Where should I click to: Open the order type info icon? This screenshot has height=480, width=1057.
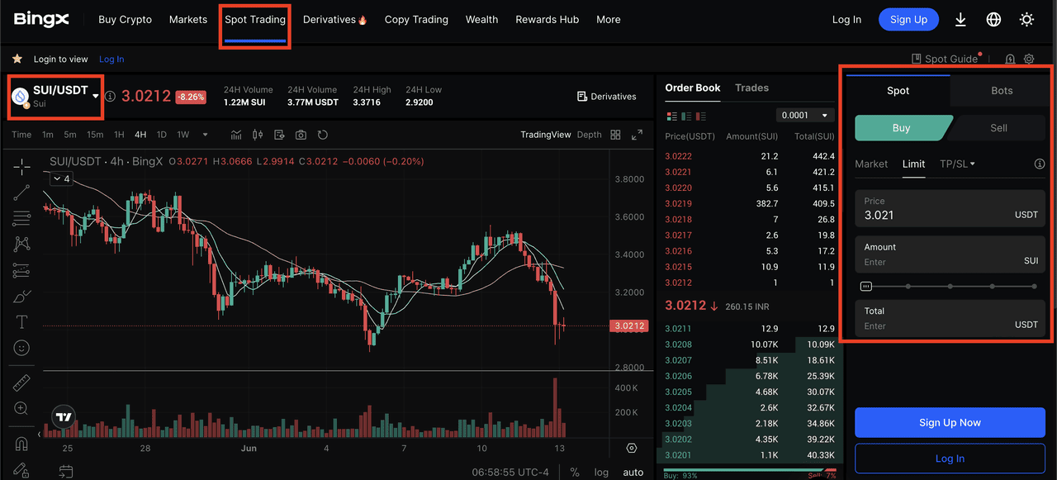[x=1040, y=164]
